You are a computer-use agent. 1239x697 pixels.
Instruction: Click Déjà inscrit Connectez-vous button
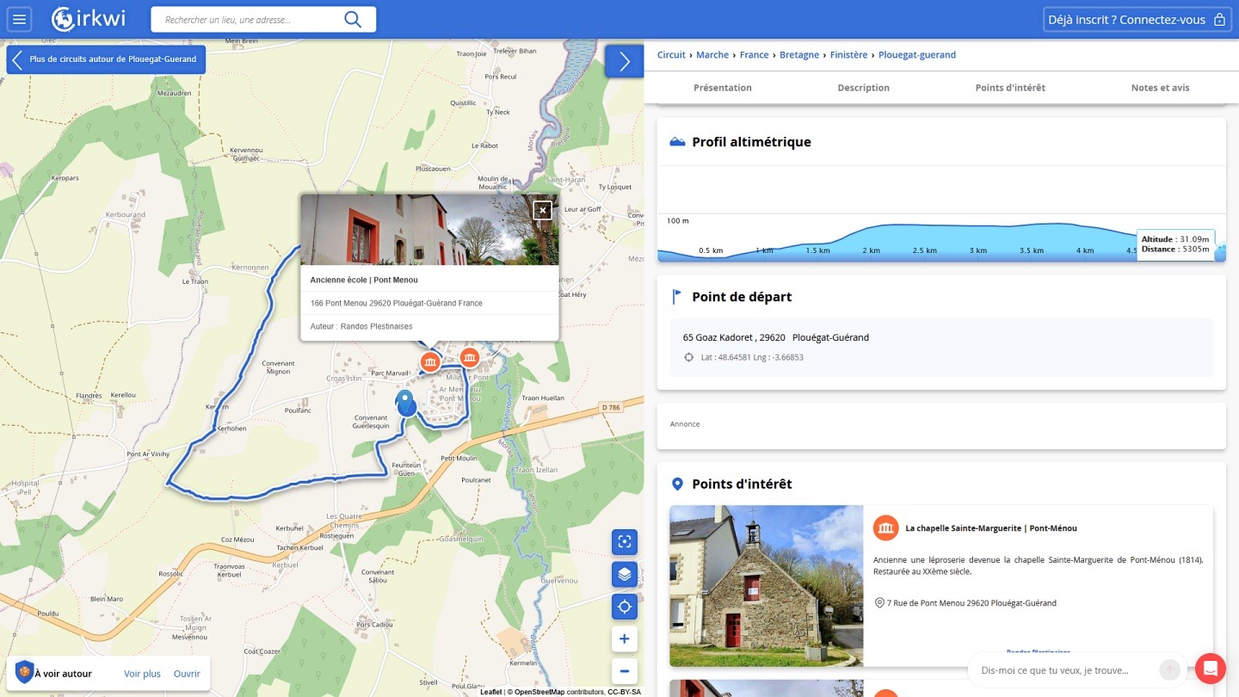pos(1136,20)
